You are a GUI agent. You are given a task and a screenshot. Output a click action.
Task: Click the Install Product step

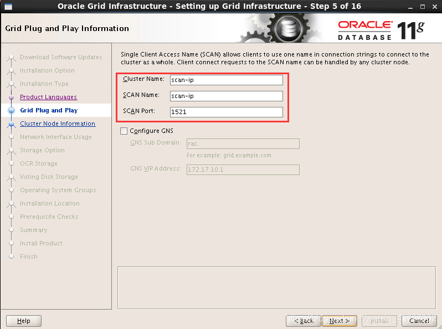tap(41, 243)
